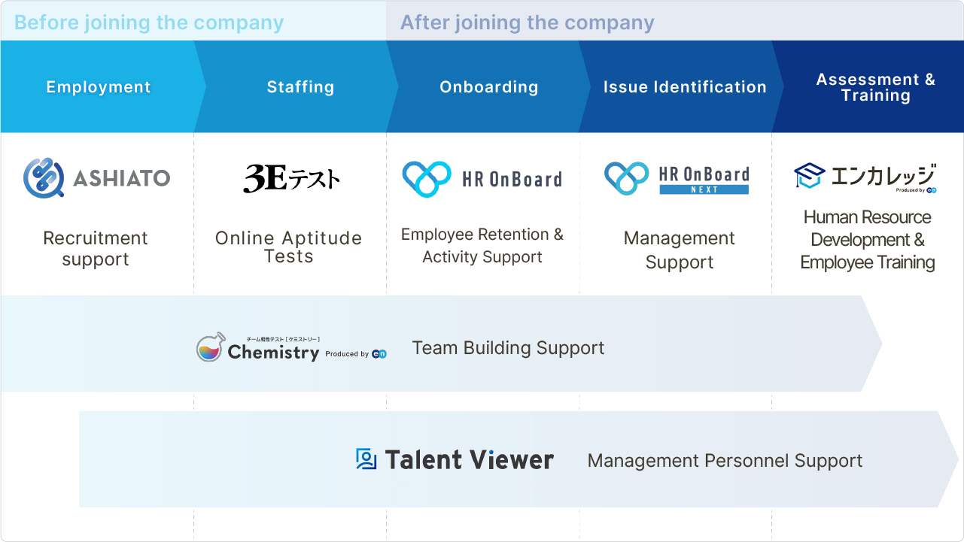Image resolution: width=964 pixels, height=542 pixels.
Task: Open the Online Aptitude Tests text
Action: click(289, 247)
